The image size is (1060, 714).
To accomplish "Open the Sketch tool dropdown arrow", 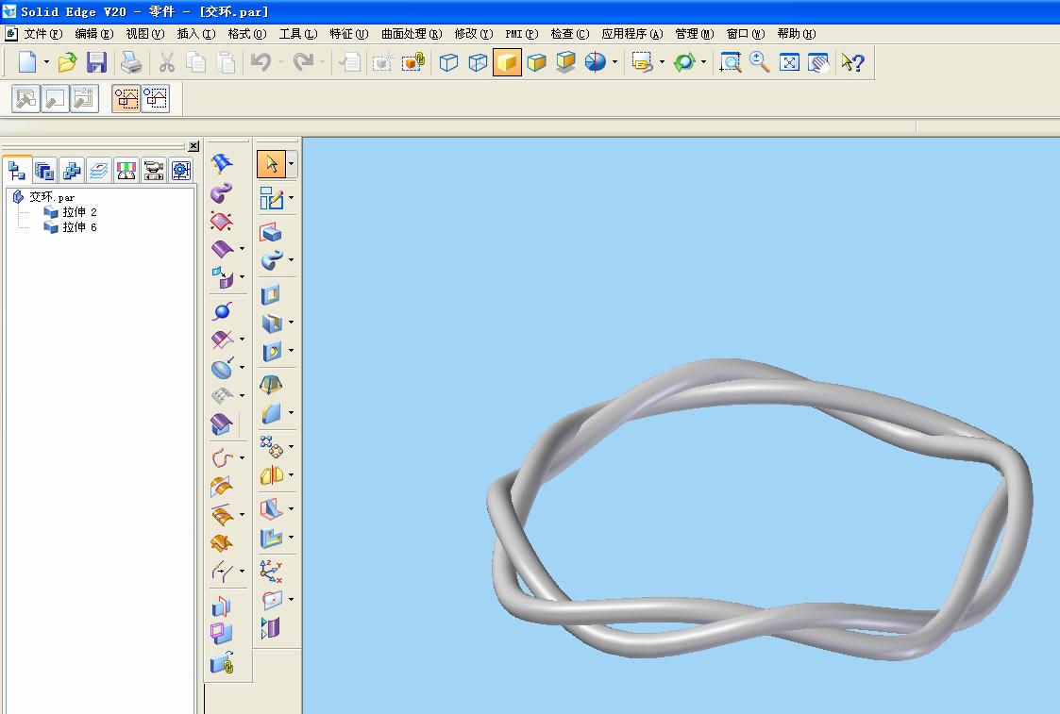I will tap(292, 198).
